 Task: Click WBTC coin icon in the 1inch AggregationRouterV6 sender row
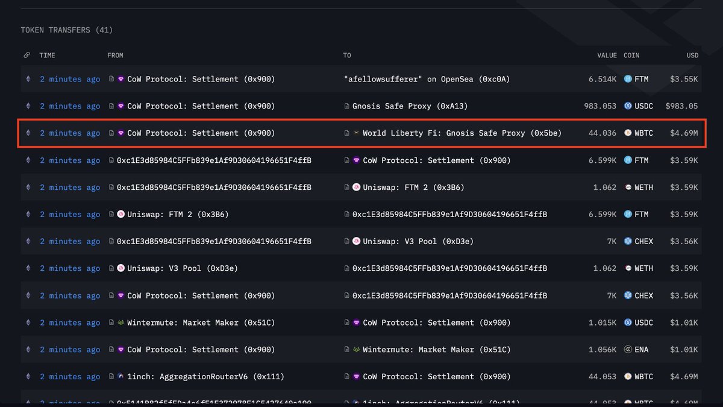[x=628, y=377]
